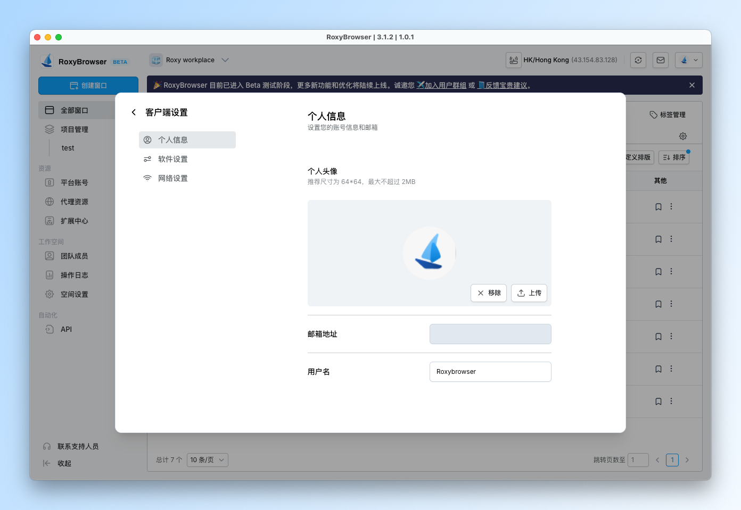Select 全部窗口 in the sidebar
Image resolution: width=741 pixels, height=510 pixels.
click(x=77, y=110)
